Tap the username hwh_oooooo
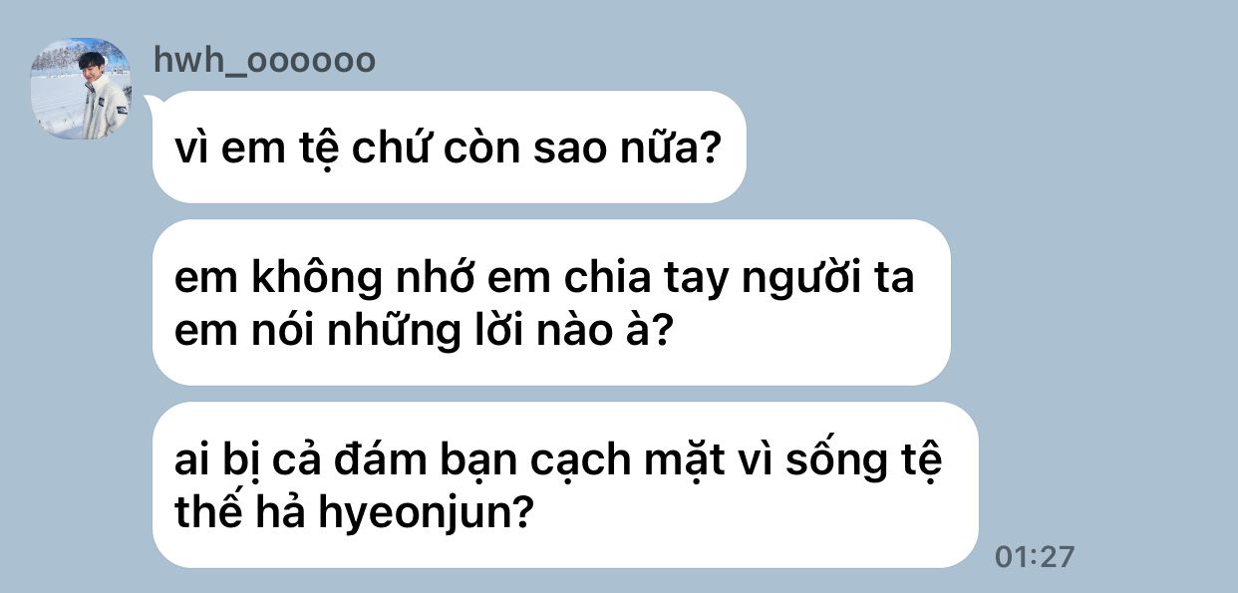The width and height of the screenshot is (1238, 593). click(x=264, y=61)
